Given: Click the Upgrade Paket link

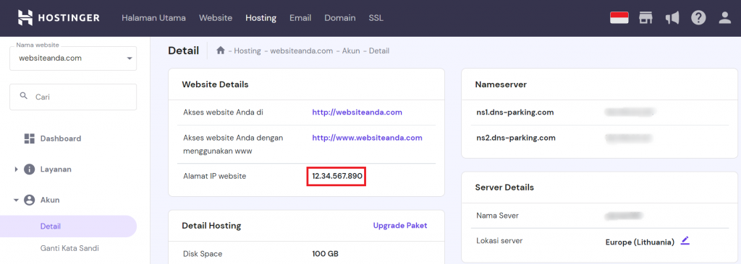Looking at the screenshot, I should pos(400,225).
